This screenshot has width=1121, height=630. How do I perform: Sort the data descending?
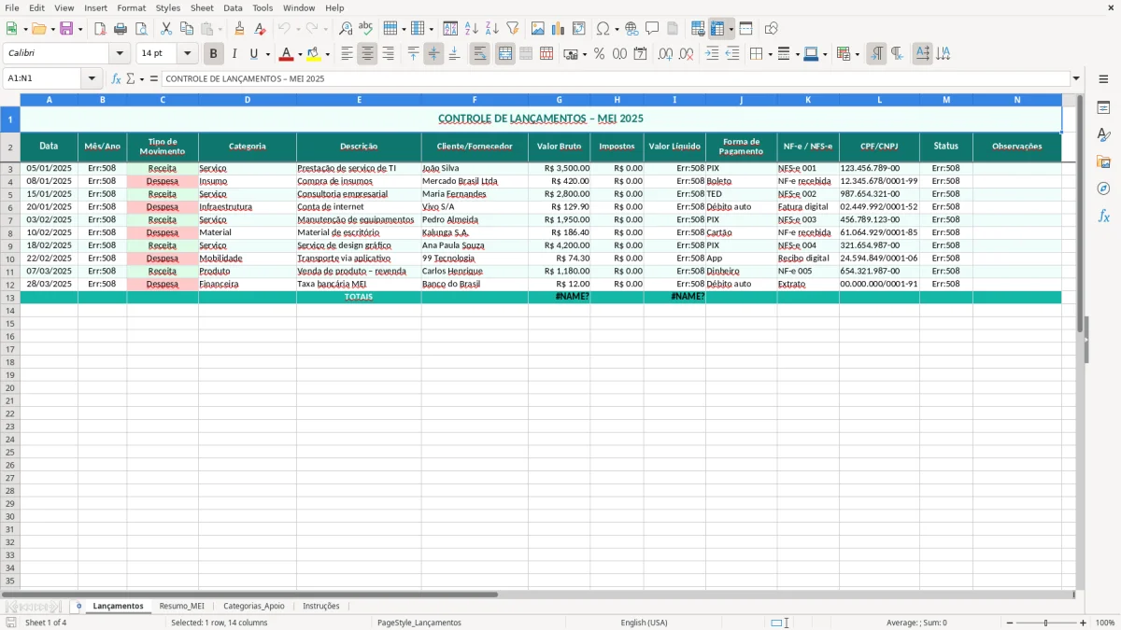[x=491, y=29]
